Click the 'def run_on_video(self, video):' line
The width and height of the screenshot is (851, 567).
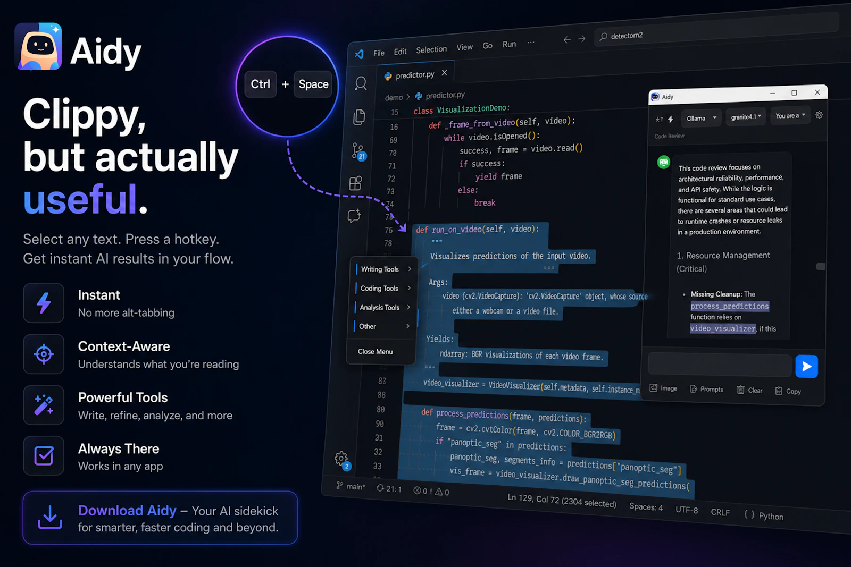[x=478, y=230]
